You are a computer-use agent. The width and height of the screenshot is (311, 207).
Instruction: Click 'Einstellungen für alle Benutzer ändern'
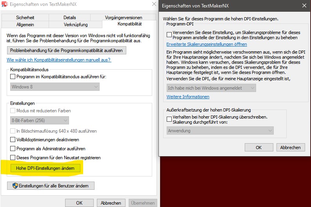pyautogui.click(x=51, y=185)
